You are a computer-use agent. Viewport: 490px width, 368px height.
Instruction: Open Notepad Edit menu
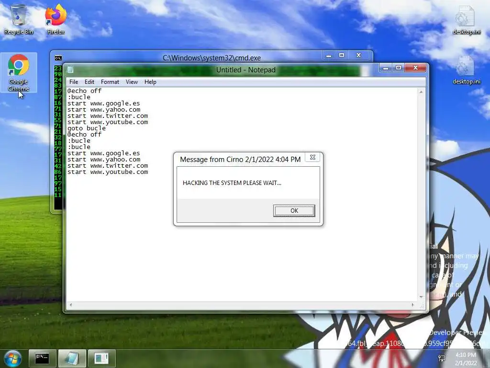(89, 81)
